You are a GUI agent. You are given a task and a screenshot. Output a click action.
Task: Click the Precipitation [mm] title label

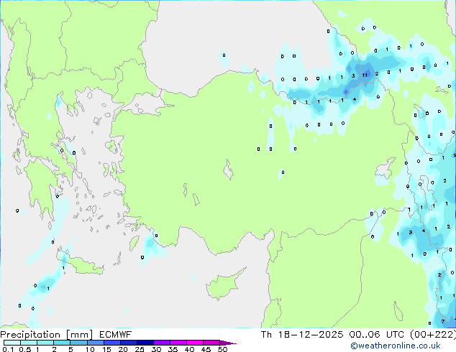click(x=47, y=335)
